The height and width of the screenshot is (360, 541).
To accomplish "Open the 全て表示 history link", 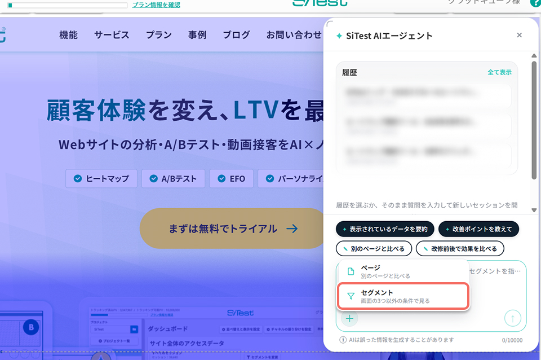I will point(500,72).
